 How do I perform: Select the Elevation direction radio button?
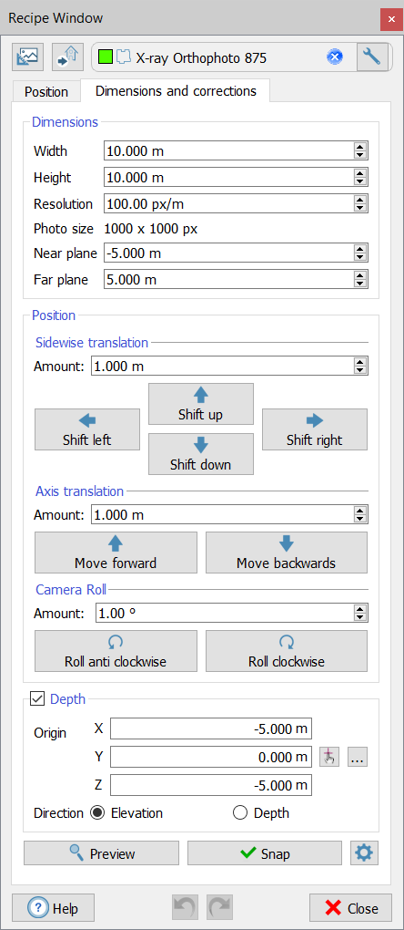96,812
